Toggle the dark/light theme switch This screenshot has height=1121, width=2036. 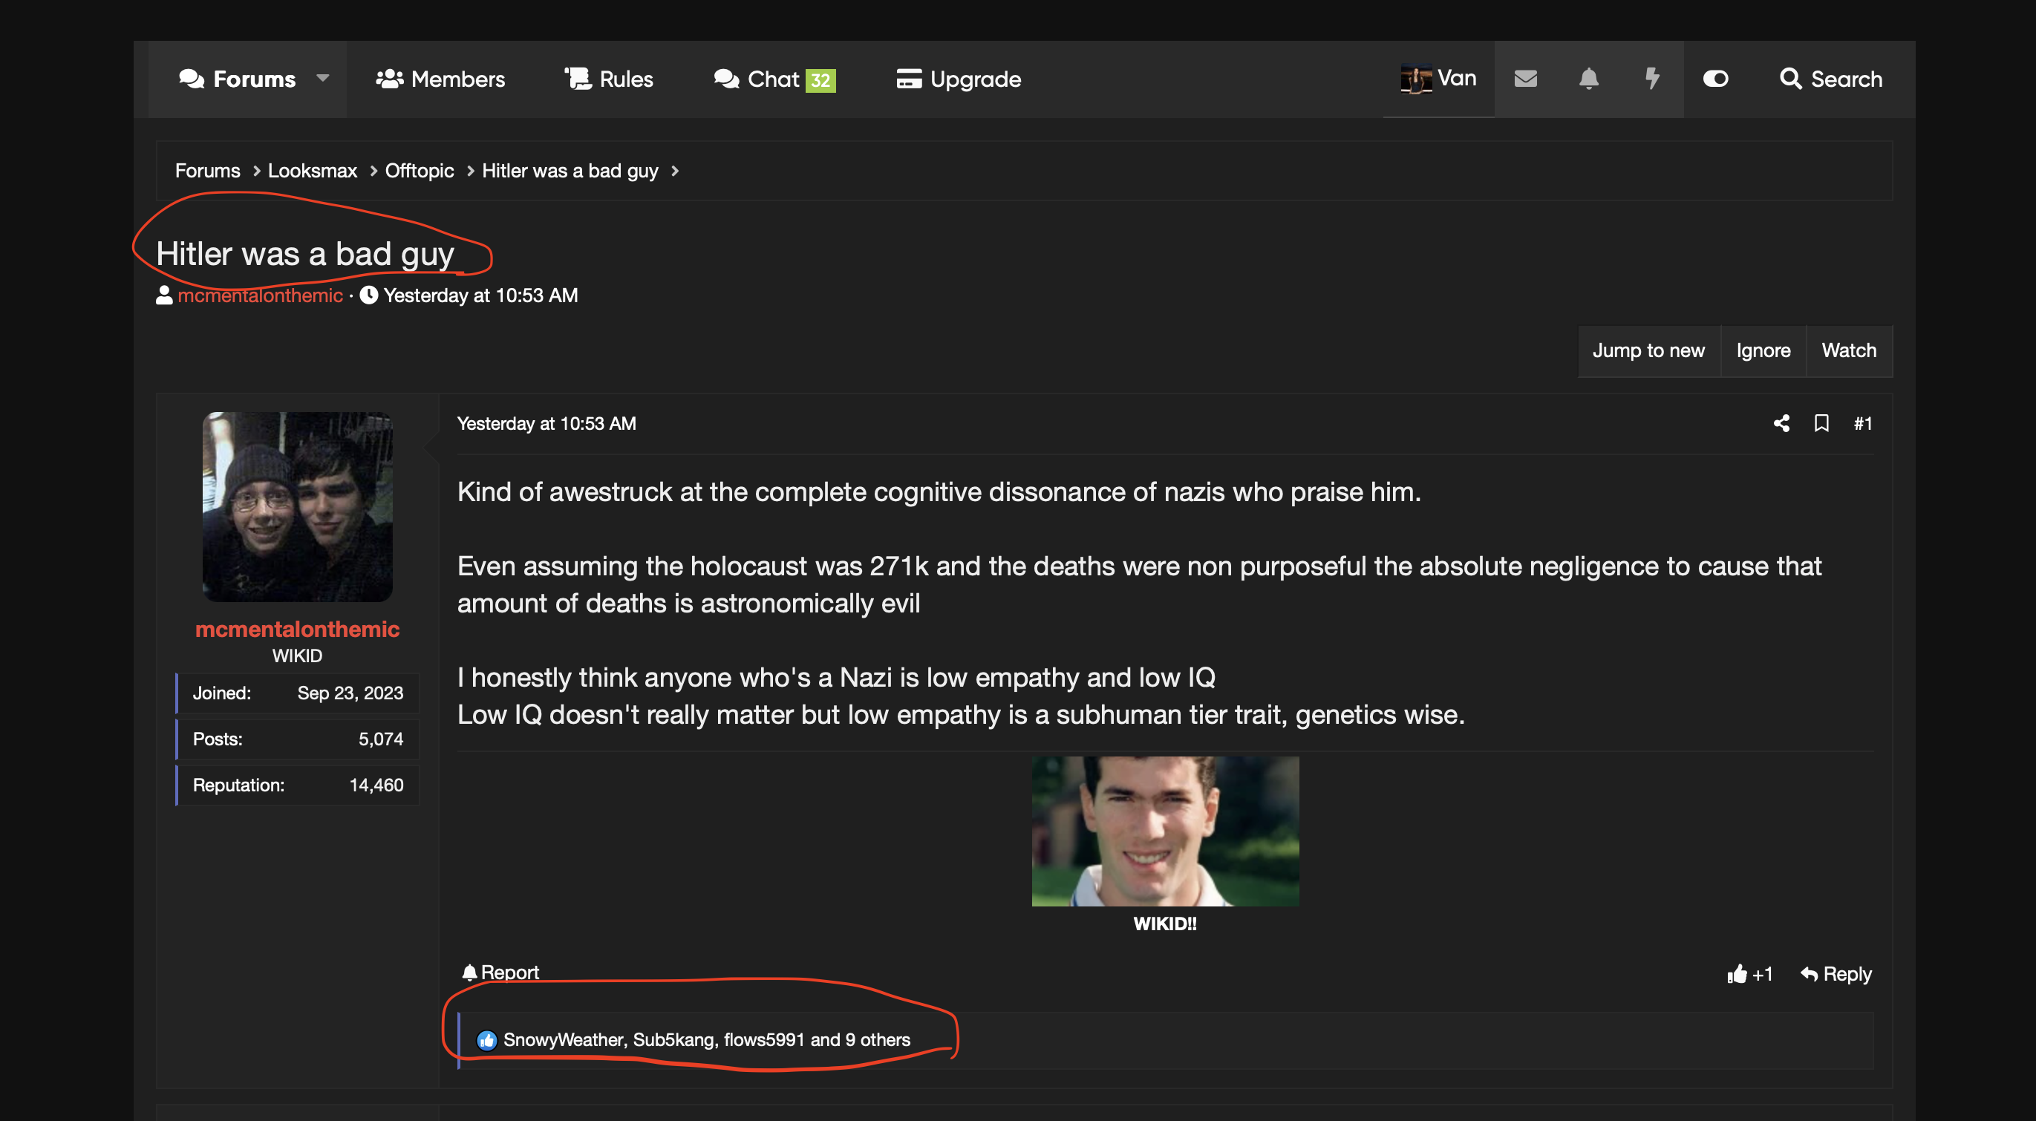[x=1715, y=78]
